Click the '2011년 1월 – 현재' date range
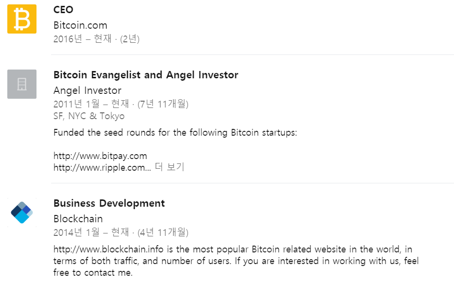 (x=91, y=104)
